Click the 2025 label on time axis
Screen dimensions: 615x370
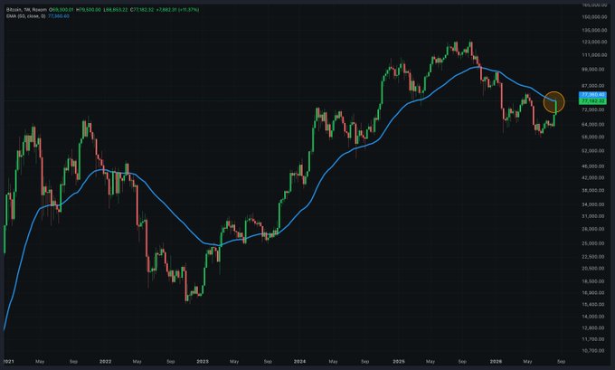point(399,361)
